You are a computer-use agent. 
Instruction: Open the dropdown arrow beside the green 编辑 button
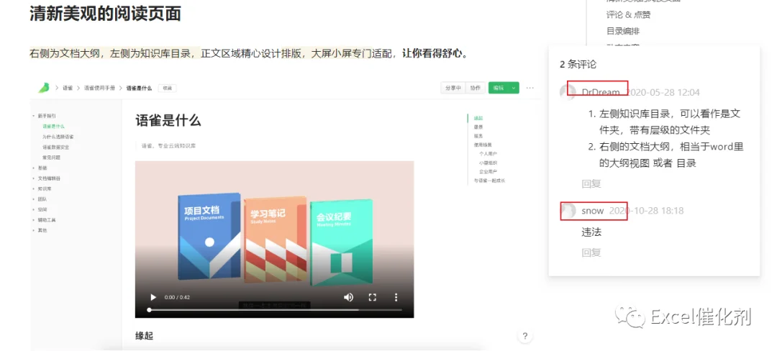(514, 88)
